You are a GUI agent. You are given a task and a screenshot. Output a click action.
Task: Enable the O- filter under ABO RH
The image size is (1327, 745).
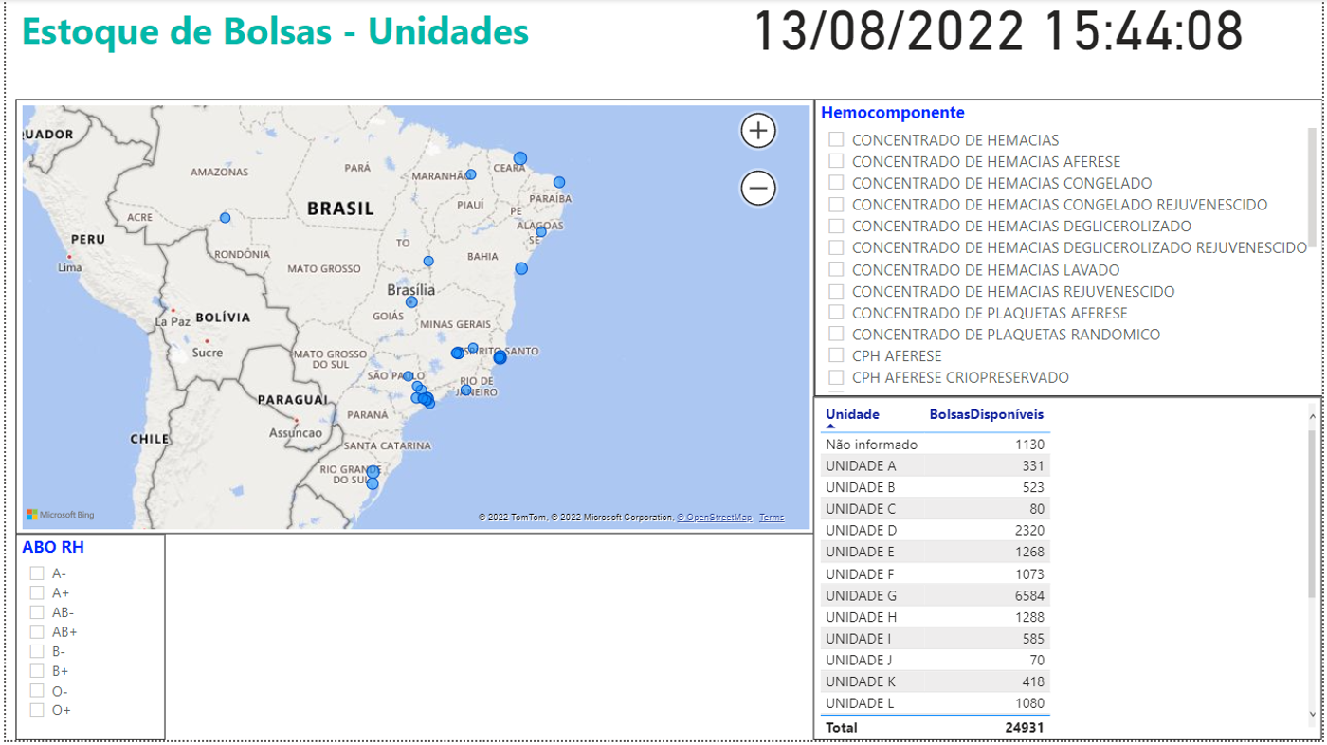37,690
